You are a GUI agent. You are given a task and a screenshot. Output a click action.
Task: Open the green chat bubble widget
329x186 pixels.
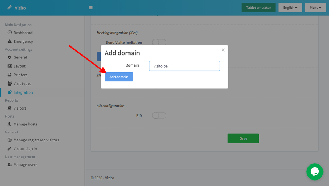(x=314, y=171)
